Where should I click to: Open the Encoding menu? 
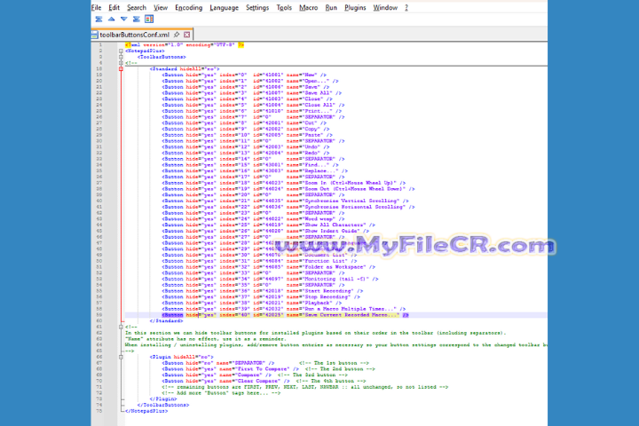(x=189, y=8)
